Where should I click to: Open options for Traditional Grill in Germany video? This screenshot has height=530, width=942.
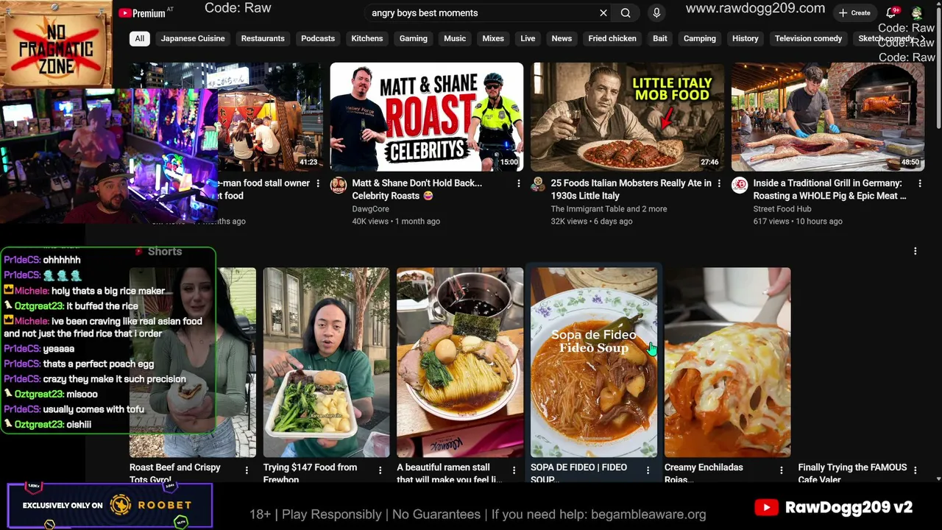point(920,183)
